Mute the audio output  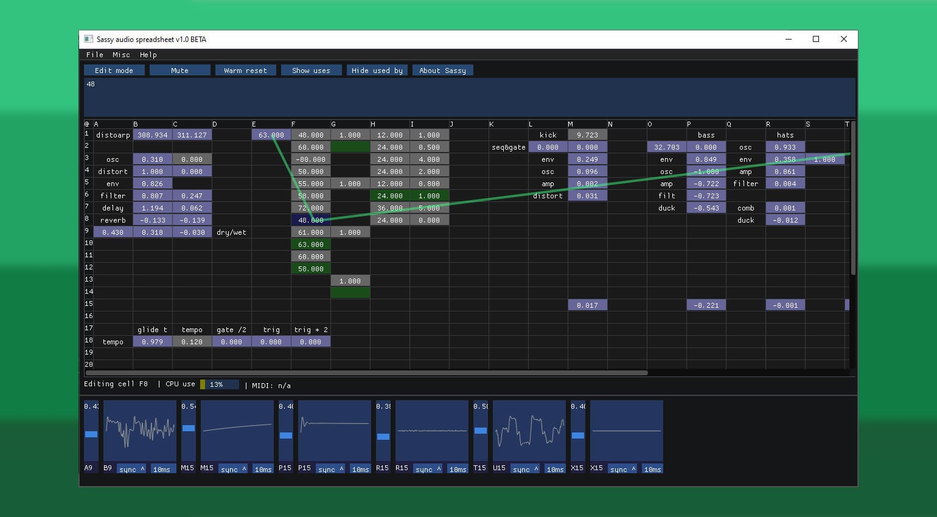tap(179, 71)
